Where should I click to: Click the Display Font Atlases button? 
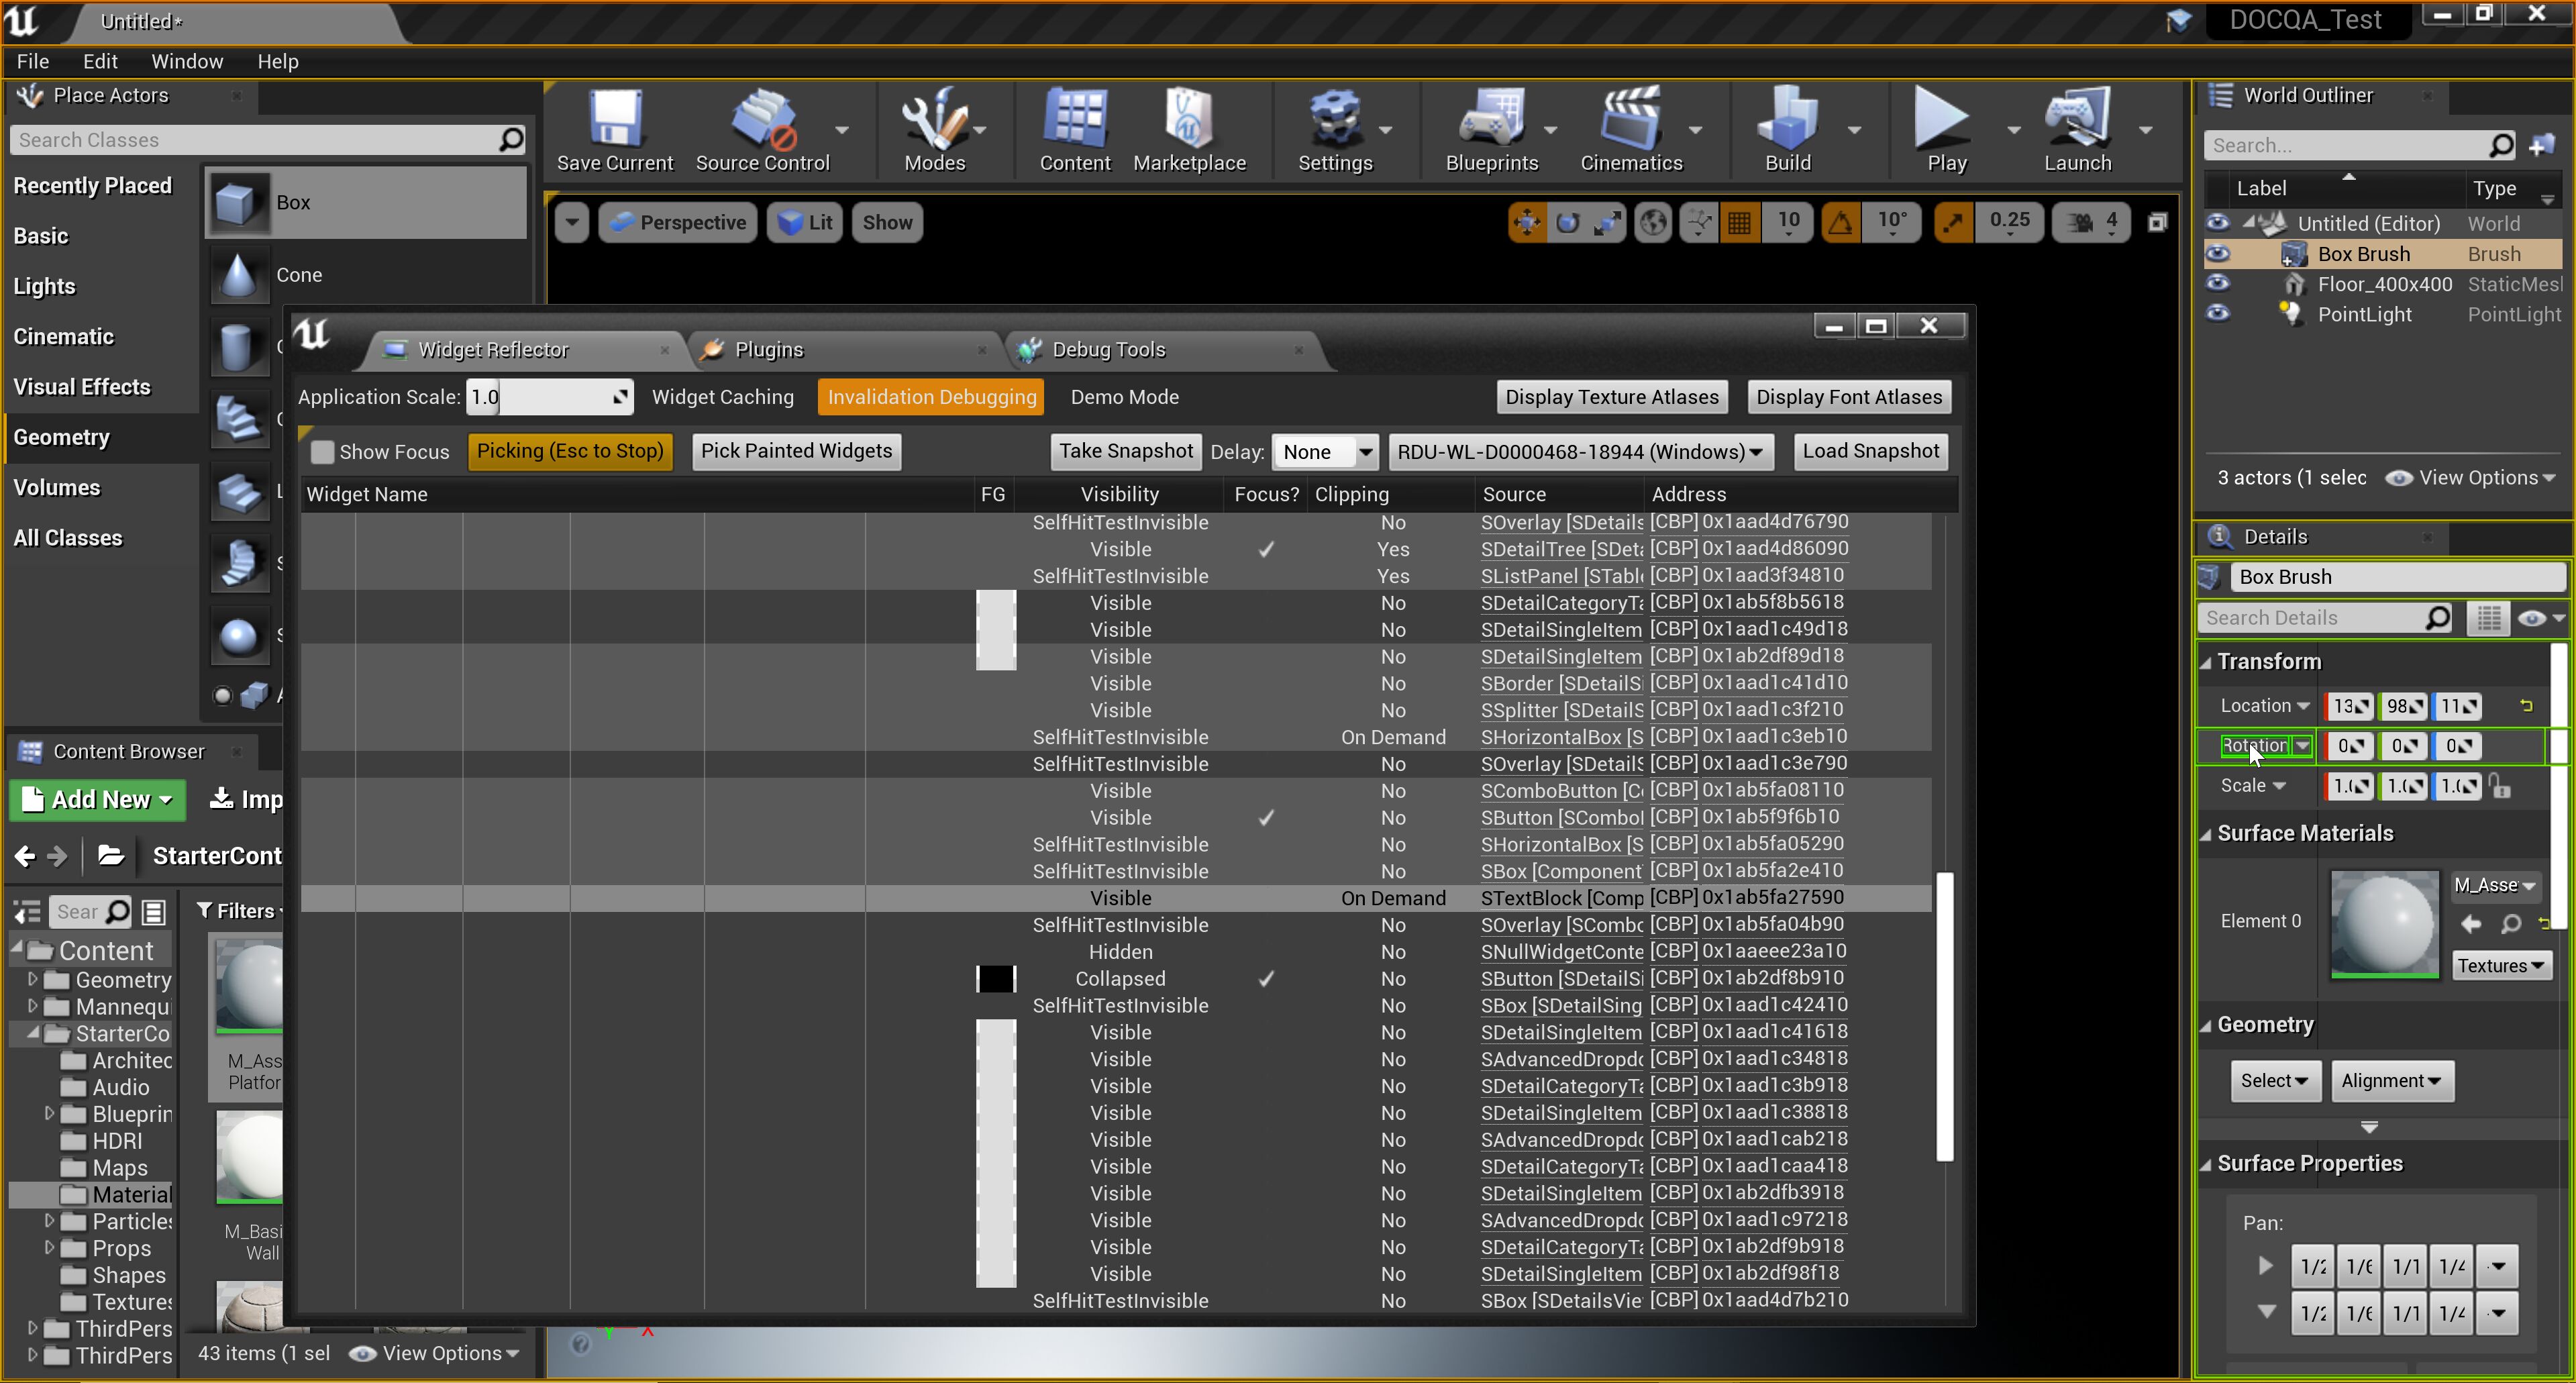pos(1847,396)
